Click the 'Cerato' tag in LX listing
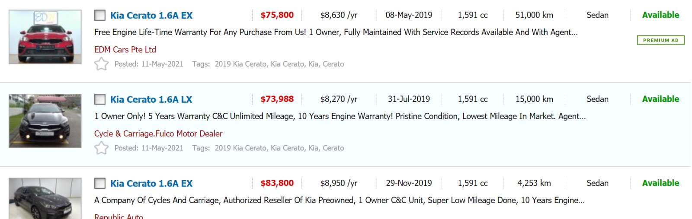The image size is (692, 219). coord(333,148)
